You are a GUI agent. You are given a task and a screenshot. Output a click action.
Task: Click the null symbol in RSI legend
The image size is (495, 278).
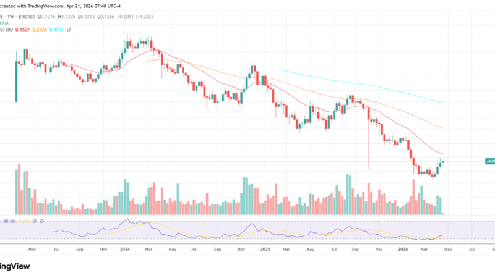tap(33, 221)
